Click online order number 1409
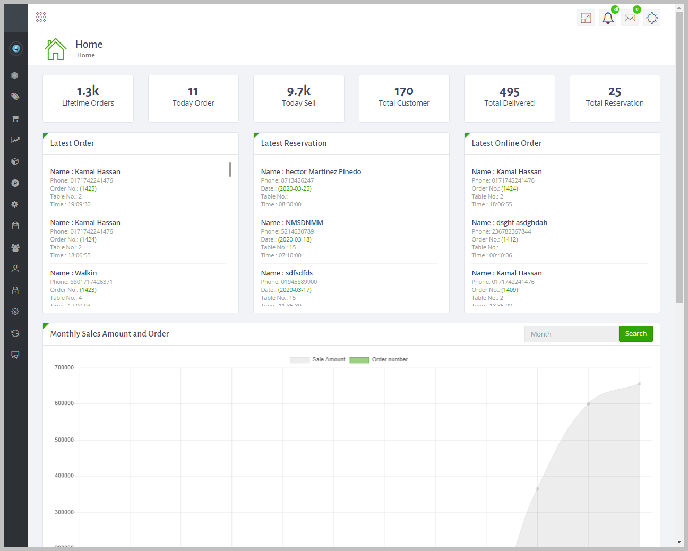 (510, 290)
